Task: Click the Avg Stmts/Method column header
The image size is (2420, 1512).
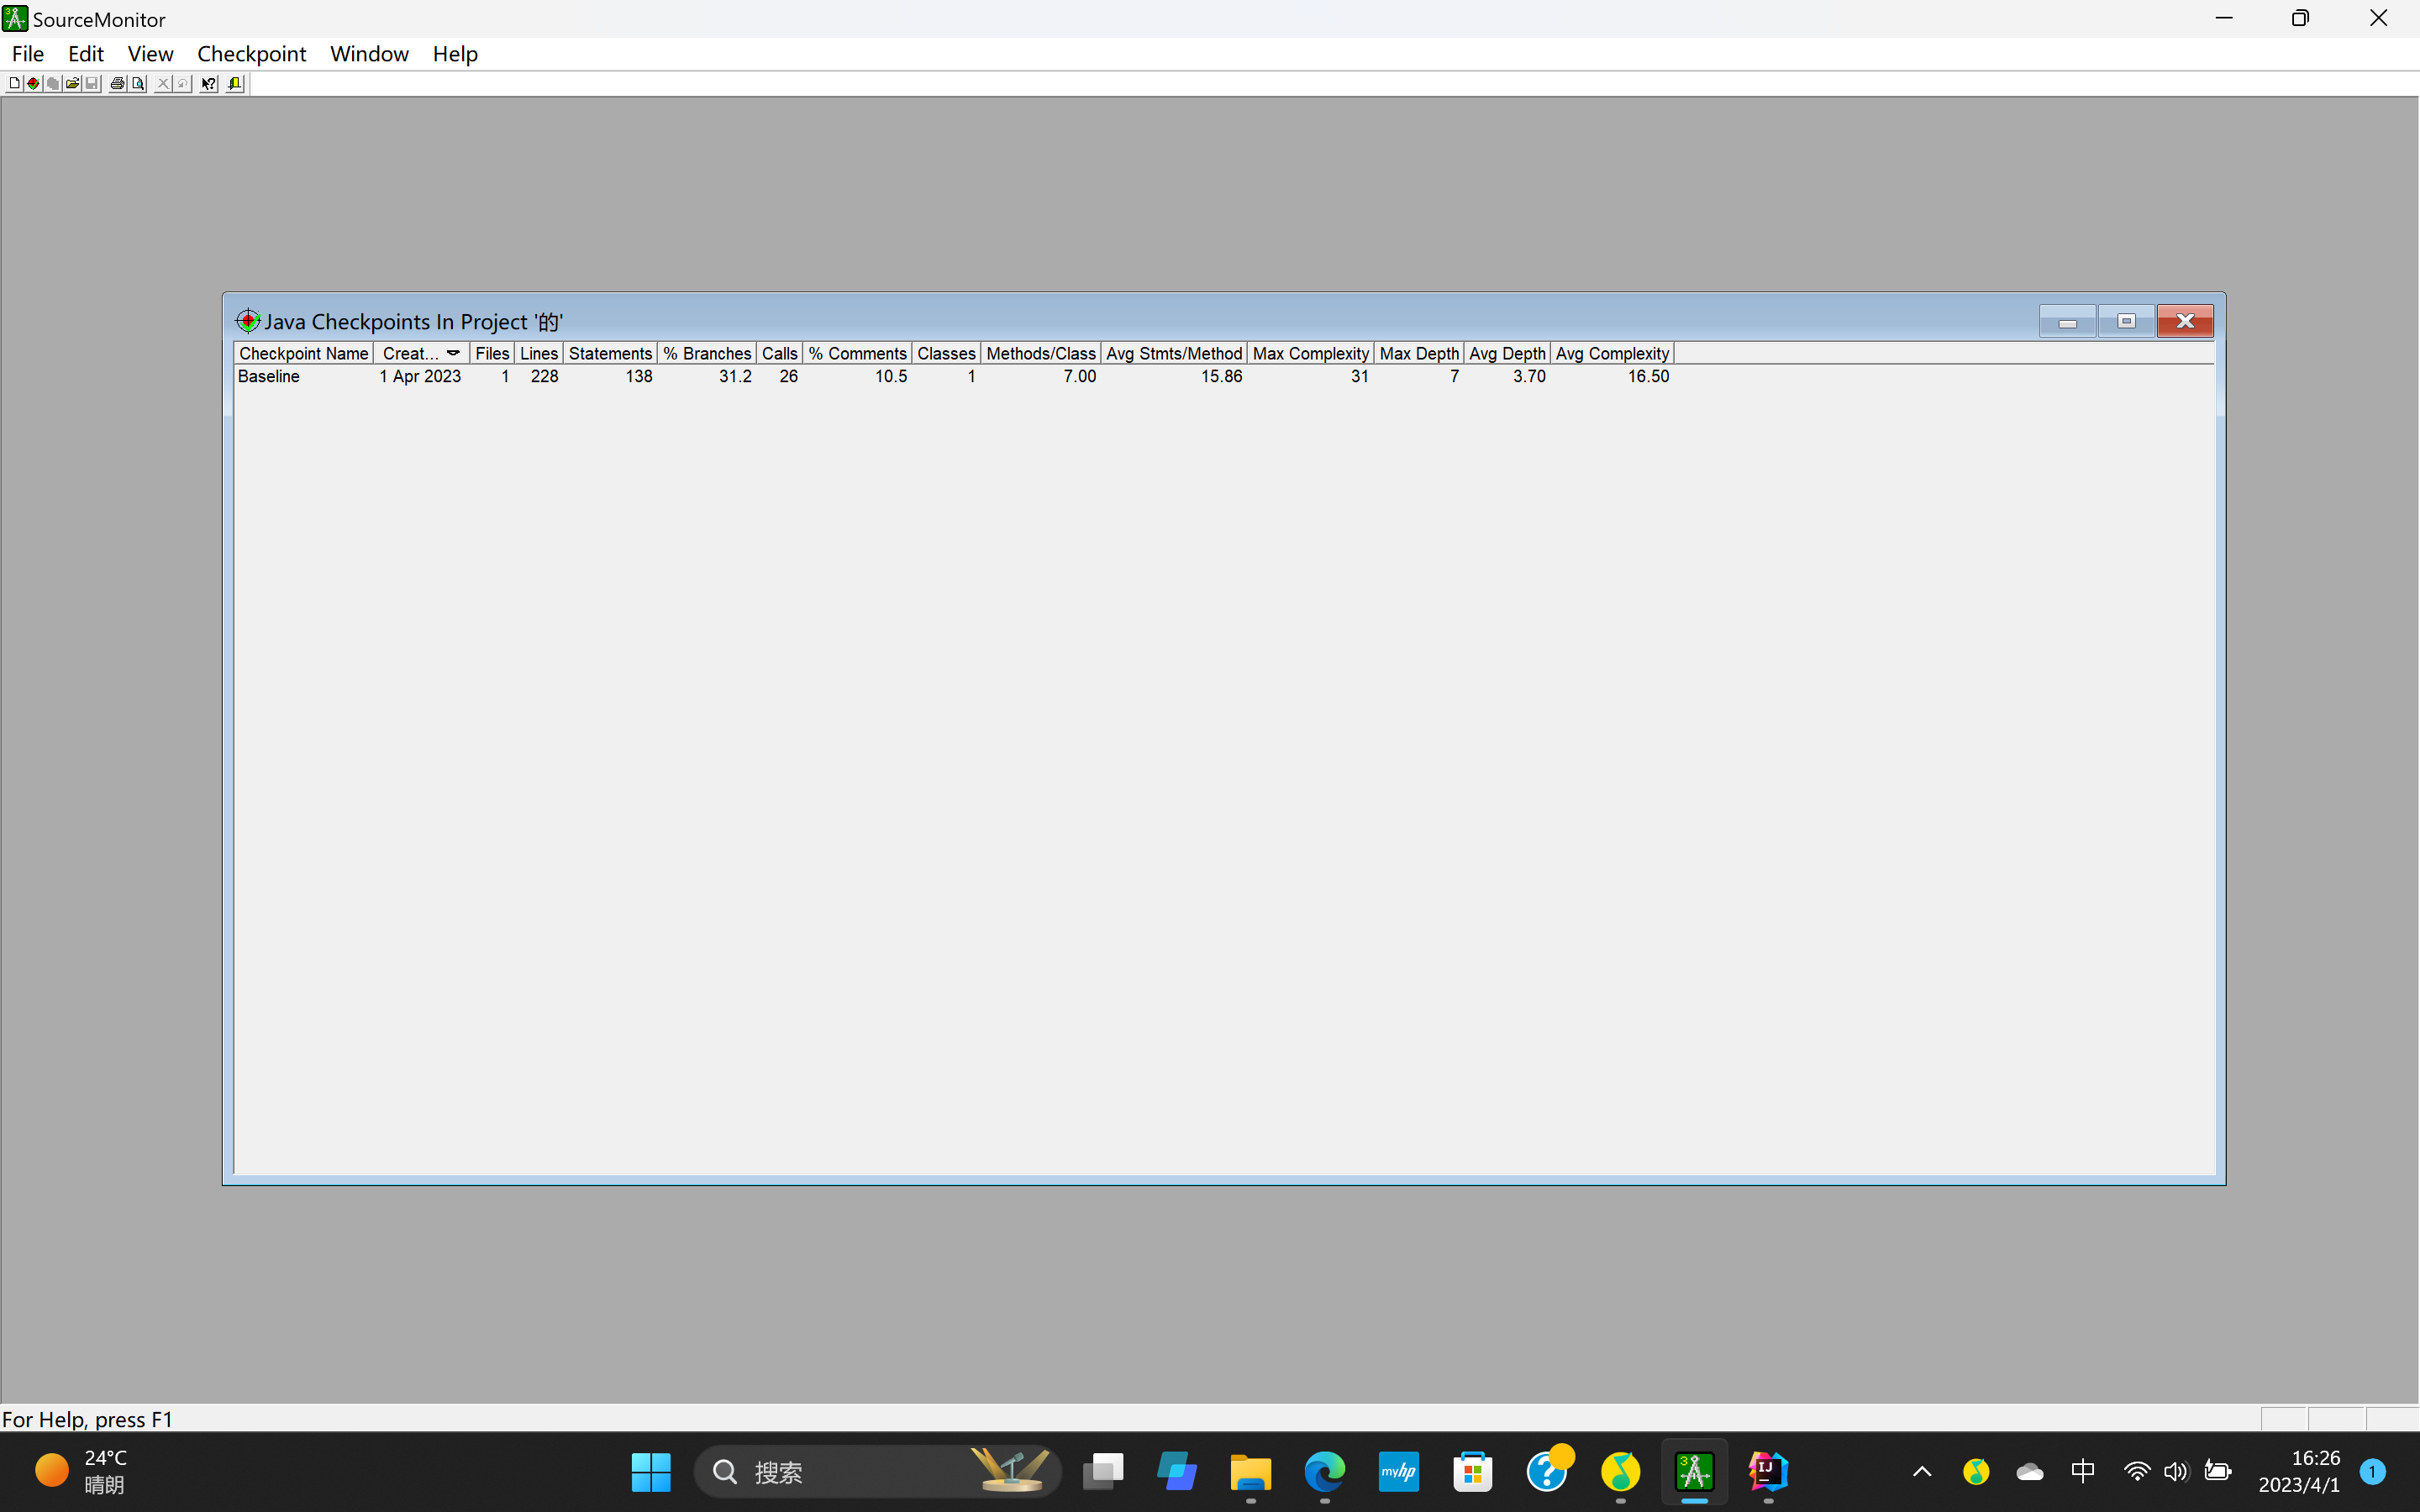Action: coord(1173,353)
